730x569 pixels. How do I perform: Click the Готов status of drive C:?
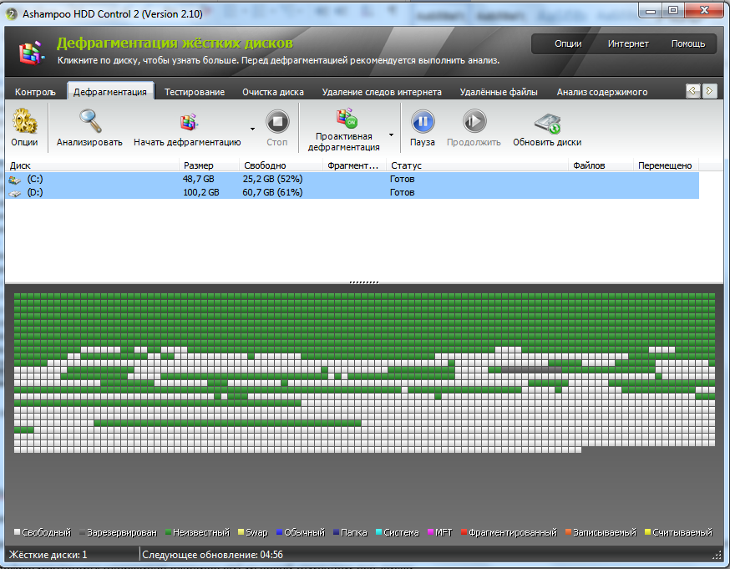point(403,180)
